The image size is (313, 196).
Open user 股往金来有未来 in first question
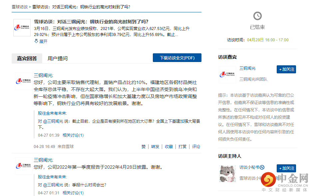(x=52, y=113)
